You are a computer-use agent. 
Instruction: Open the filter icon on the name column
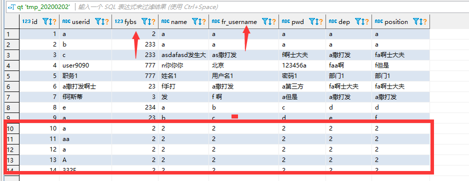coord(194,21)
